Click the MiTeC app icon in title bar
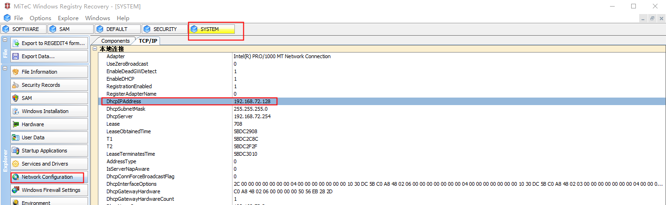 tap(6, 6)
